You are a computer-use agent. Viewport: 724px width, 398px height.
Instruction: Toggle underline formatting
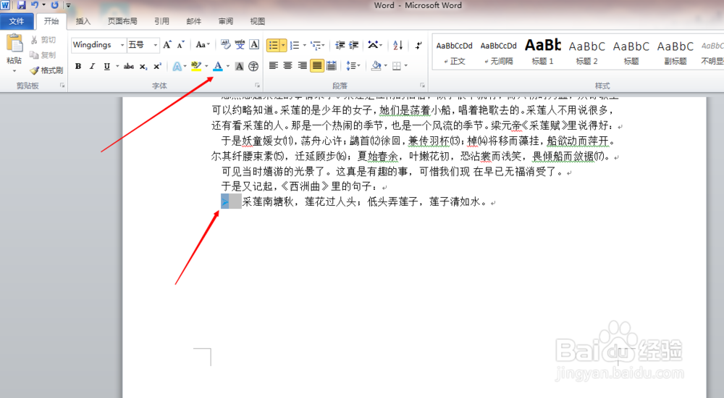pyautogui.click(x=106, y=66)
